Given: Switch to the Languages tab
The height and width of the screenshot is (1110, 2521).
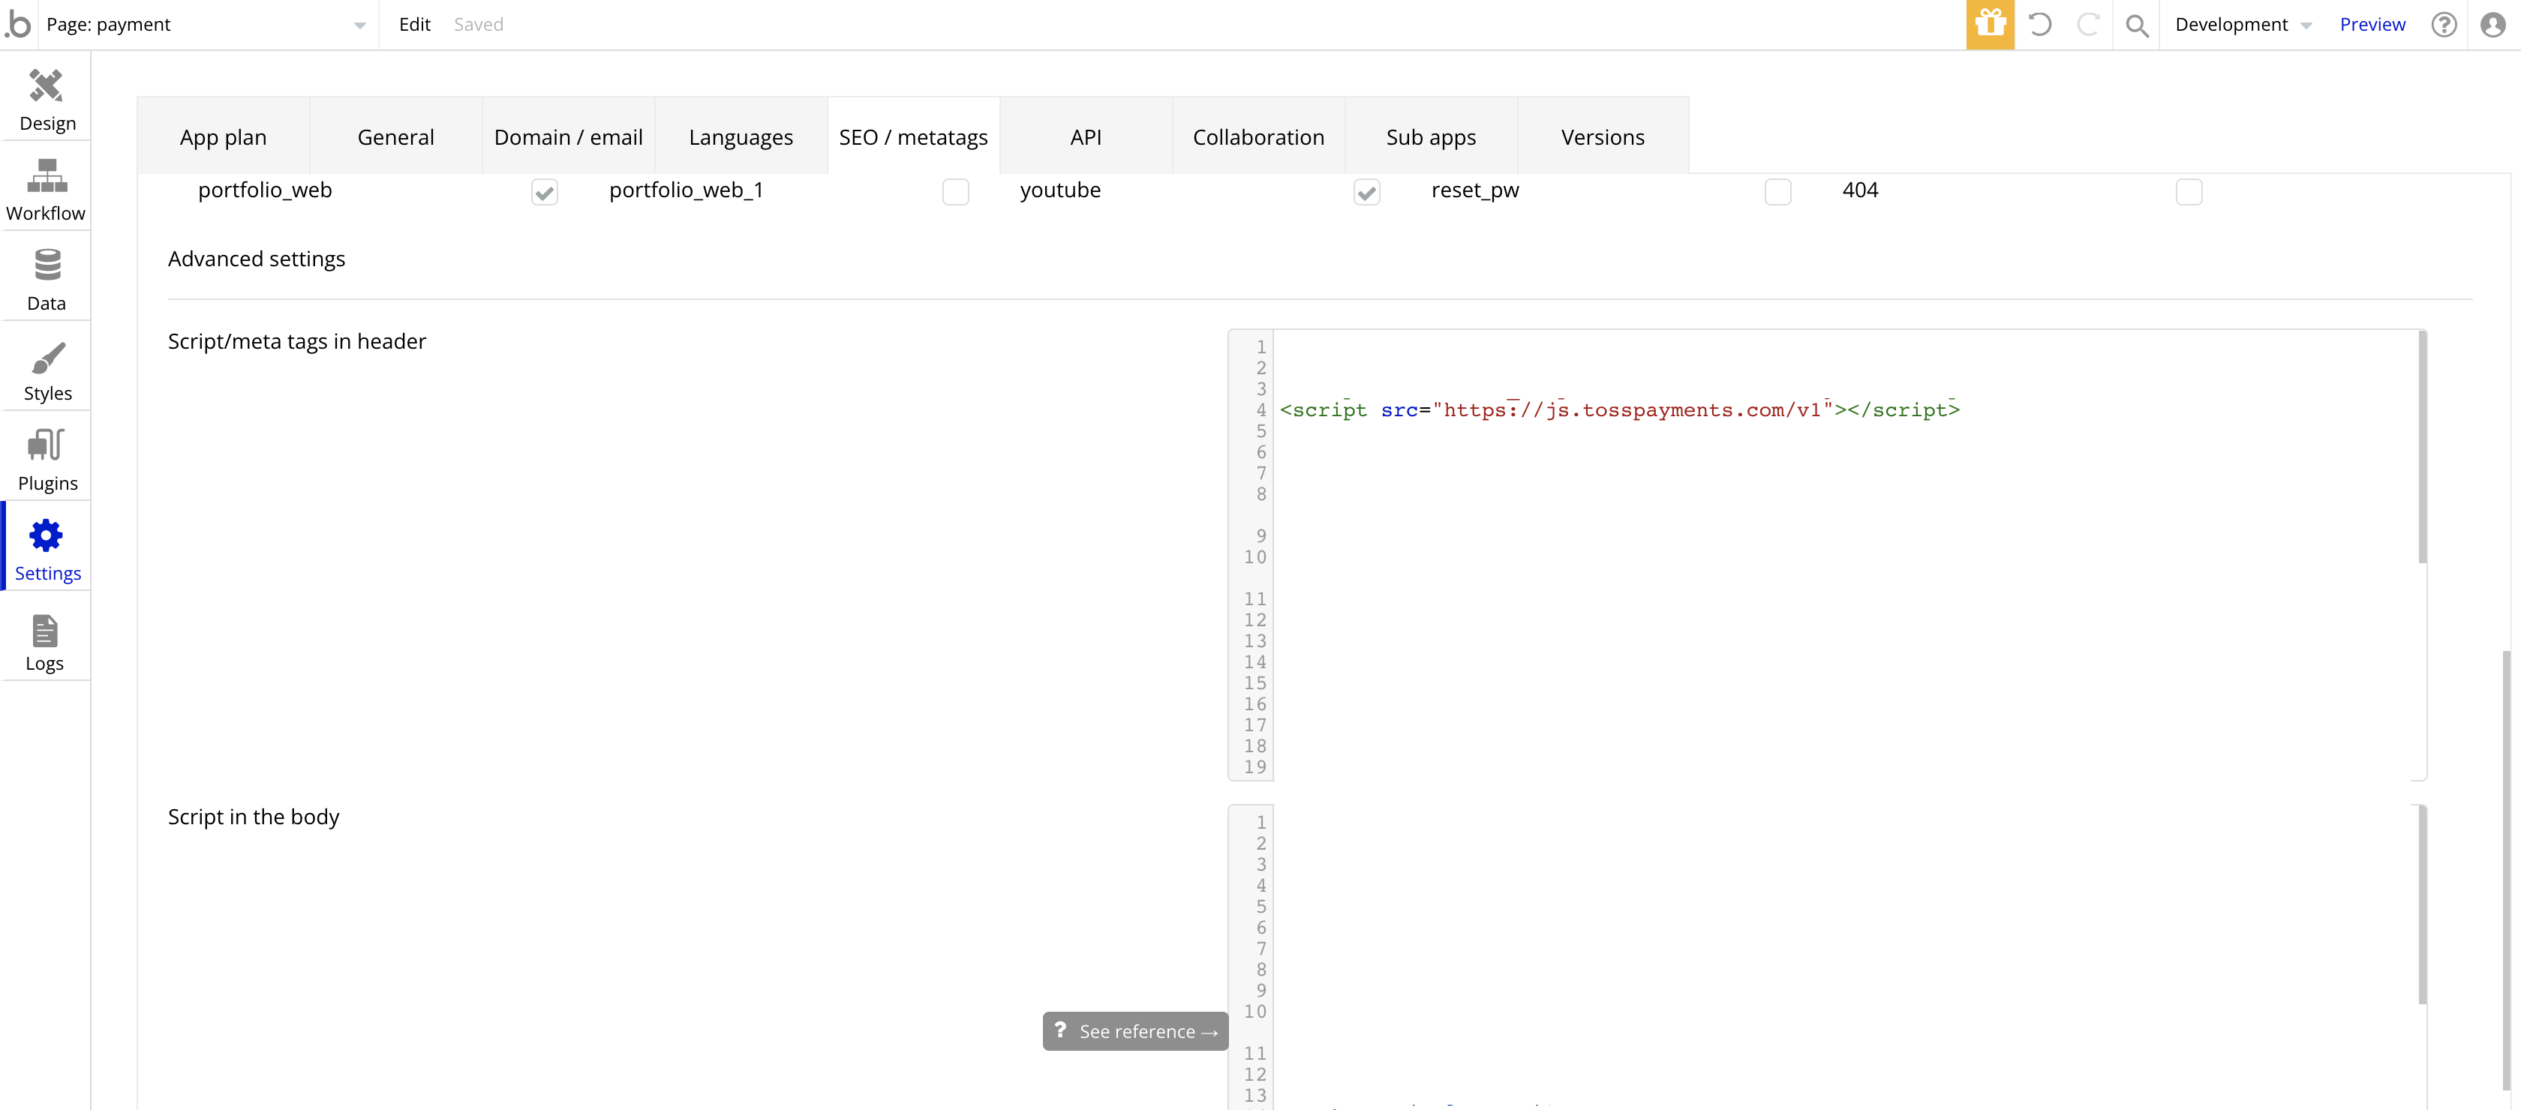Looking at the screenshot, I should pyautogui.click(x=741, y=137).
